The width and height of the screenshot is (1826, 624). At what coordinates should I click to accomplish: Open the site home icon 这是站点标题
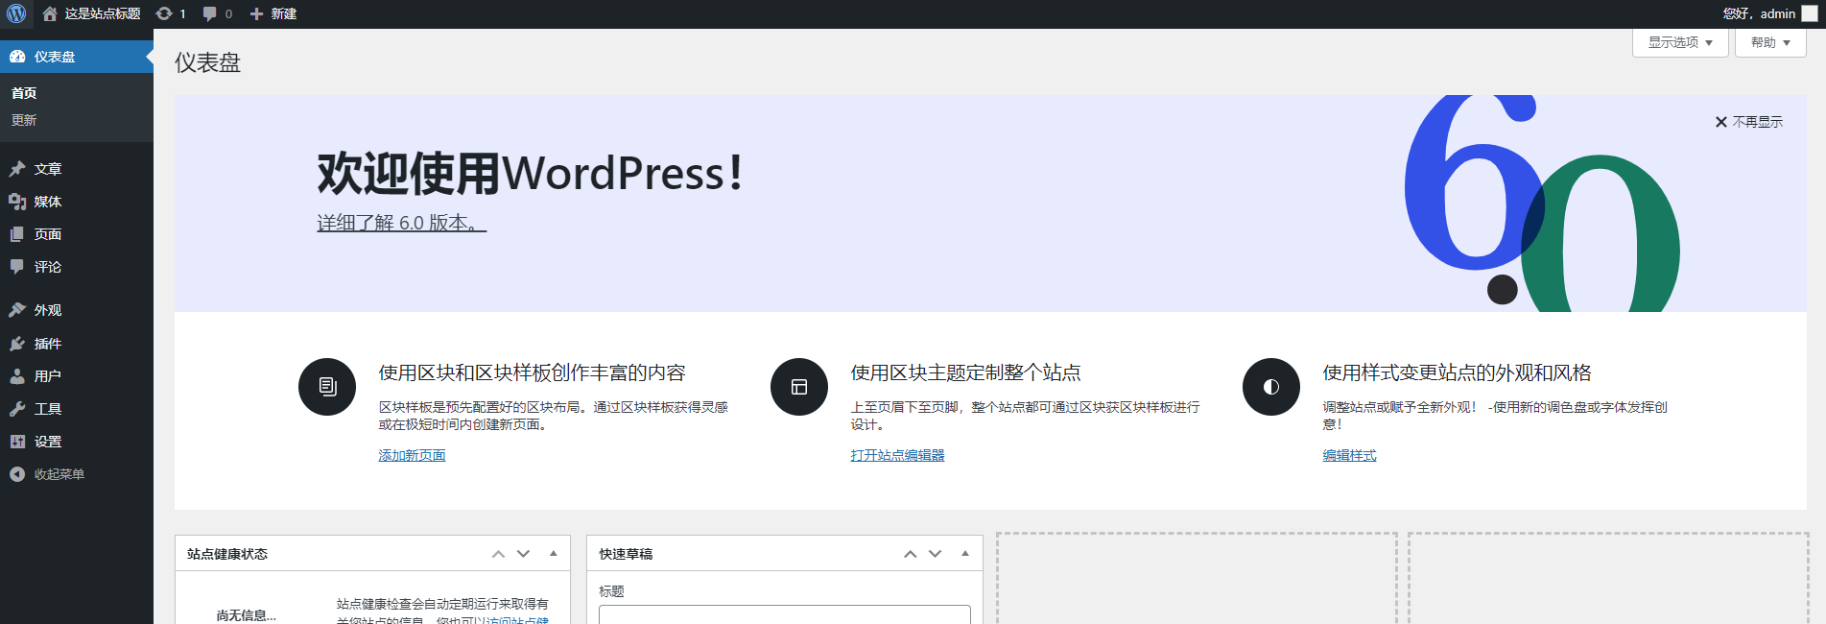pos(50,13)
